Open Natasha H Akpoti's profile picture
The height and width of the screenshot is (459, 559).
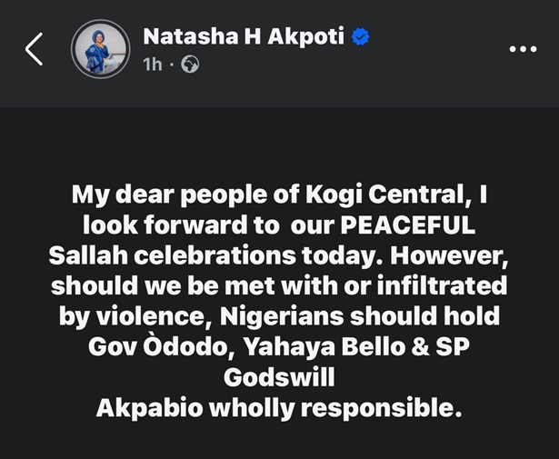101,49
